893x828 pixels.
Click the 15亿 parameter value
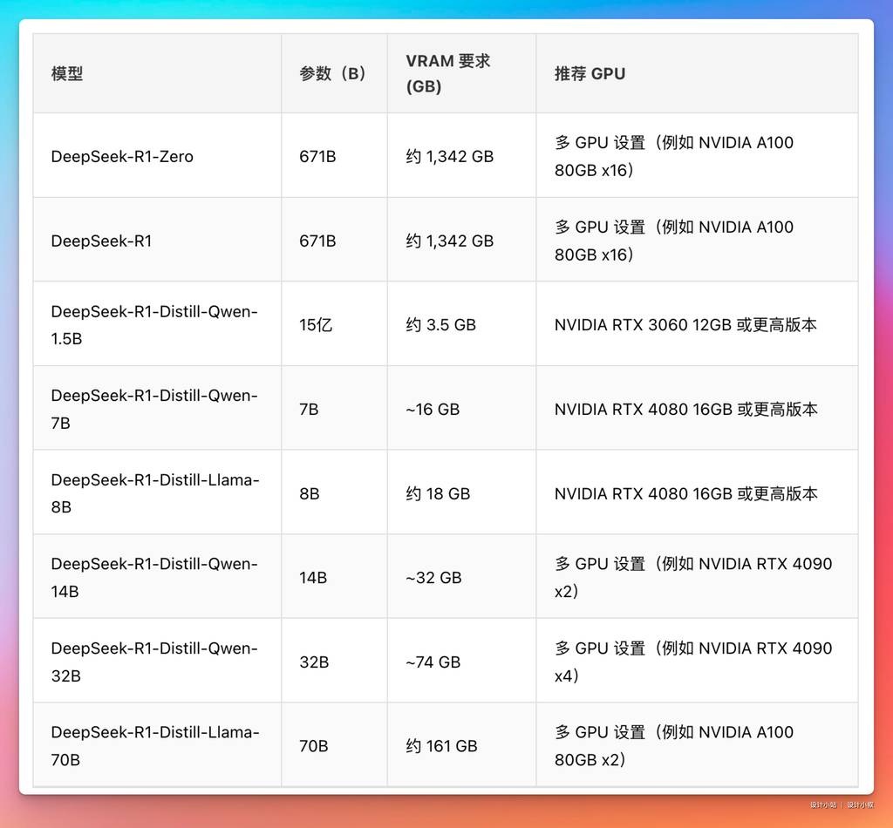[x=316, y=325]
